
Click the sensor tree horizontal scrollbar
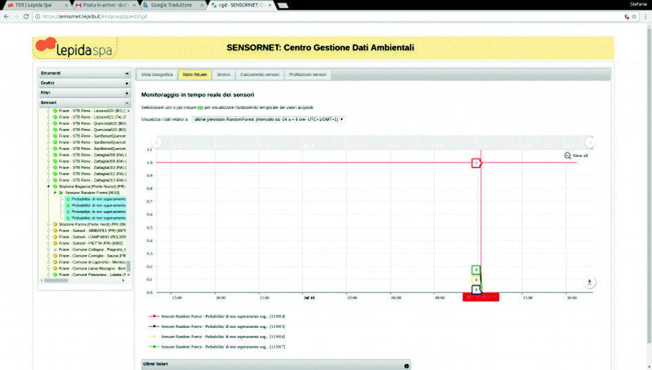click(x=56, y=280)
